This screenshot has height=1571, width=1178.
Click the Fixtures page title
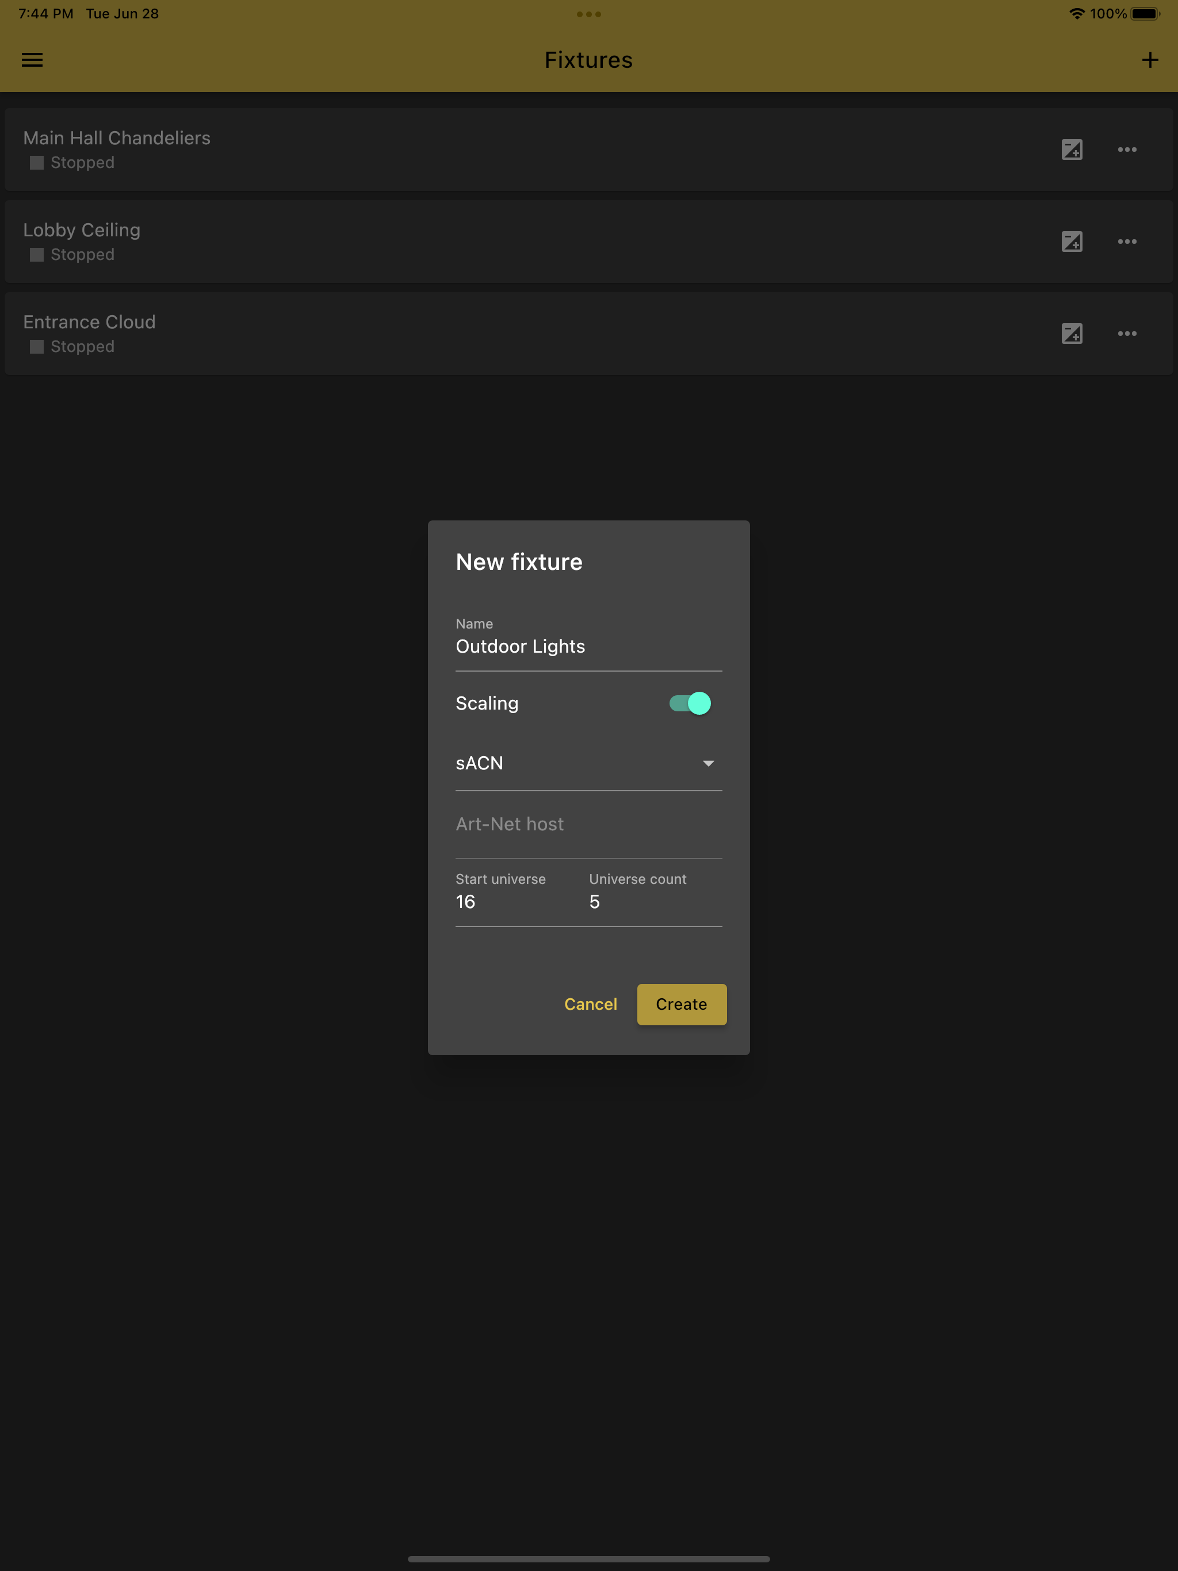coord(588,60)
